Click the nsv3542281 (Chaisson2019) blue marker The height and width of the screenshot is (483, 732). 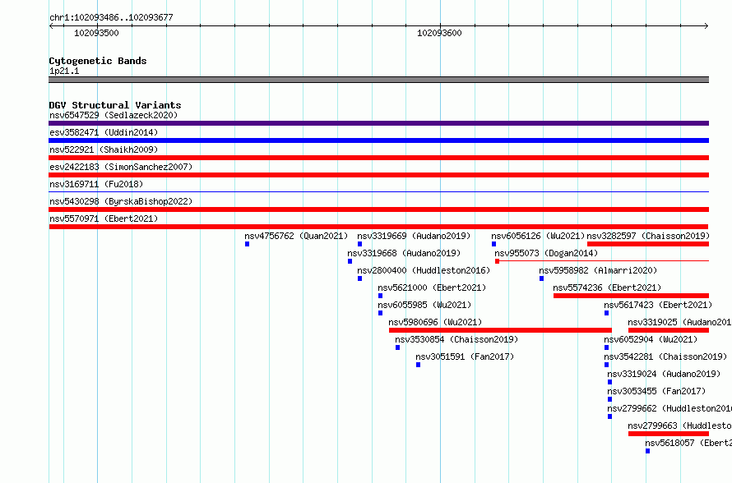click(x=606, y=365)
